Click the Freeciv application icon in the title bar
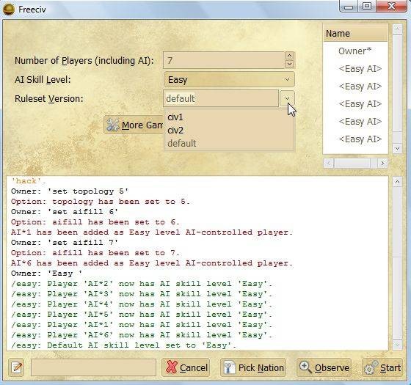 click(x=8, y=10)
